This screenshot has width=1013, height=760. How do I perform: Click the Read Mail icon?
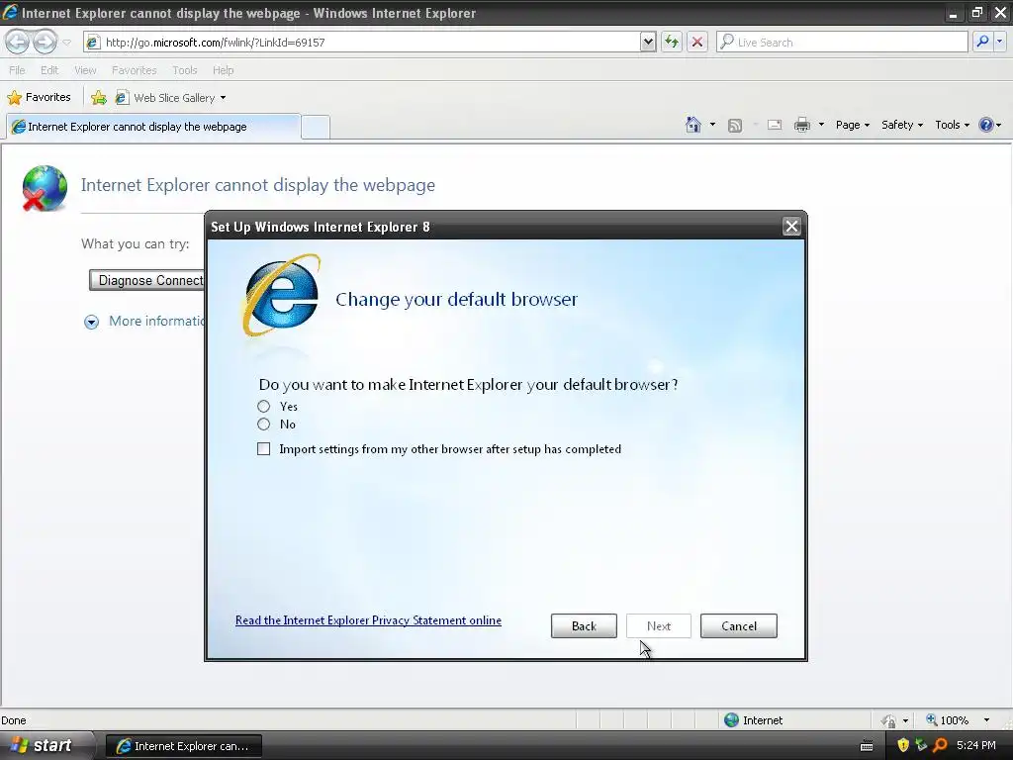click(775, 125)
